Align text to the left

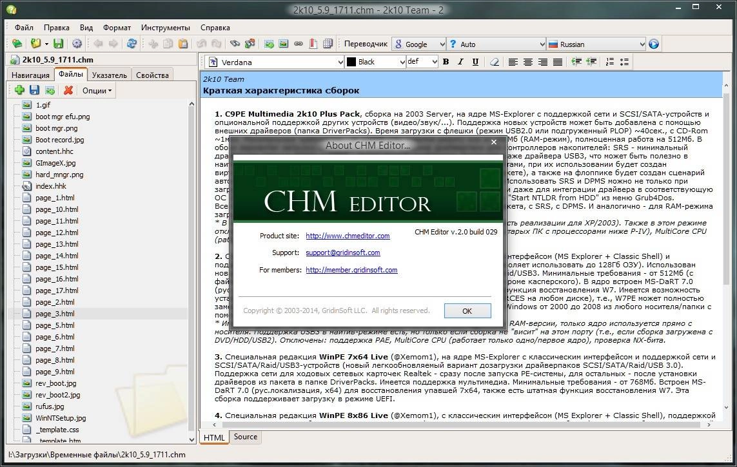[x=513, y=61]
